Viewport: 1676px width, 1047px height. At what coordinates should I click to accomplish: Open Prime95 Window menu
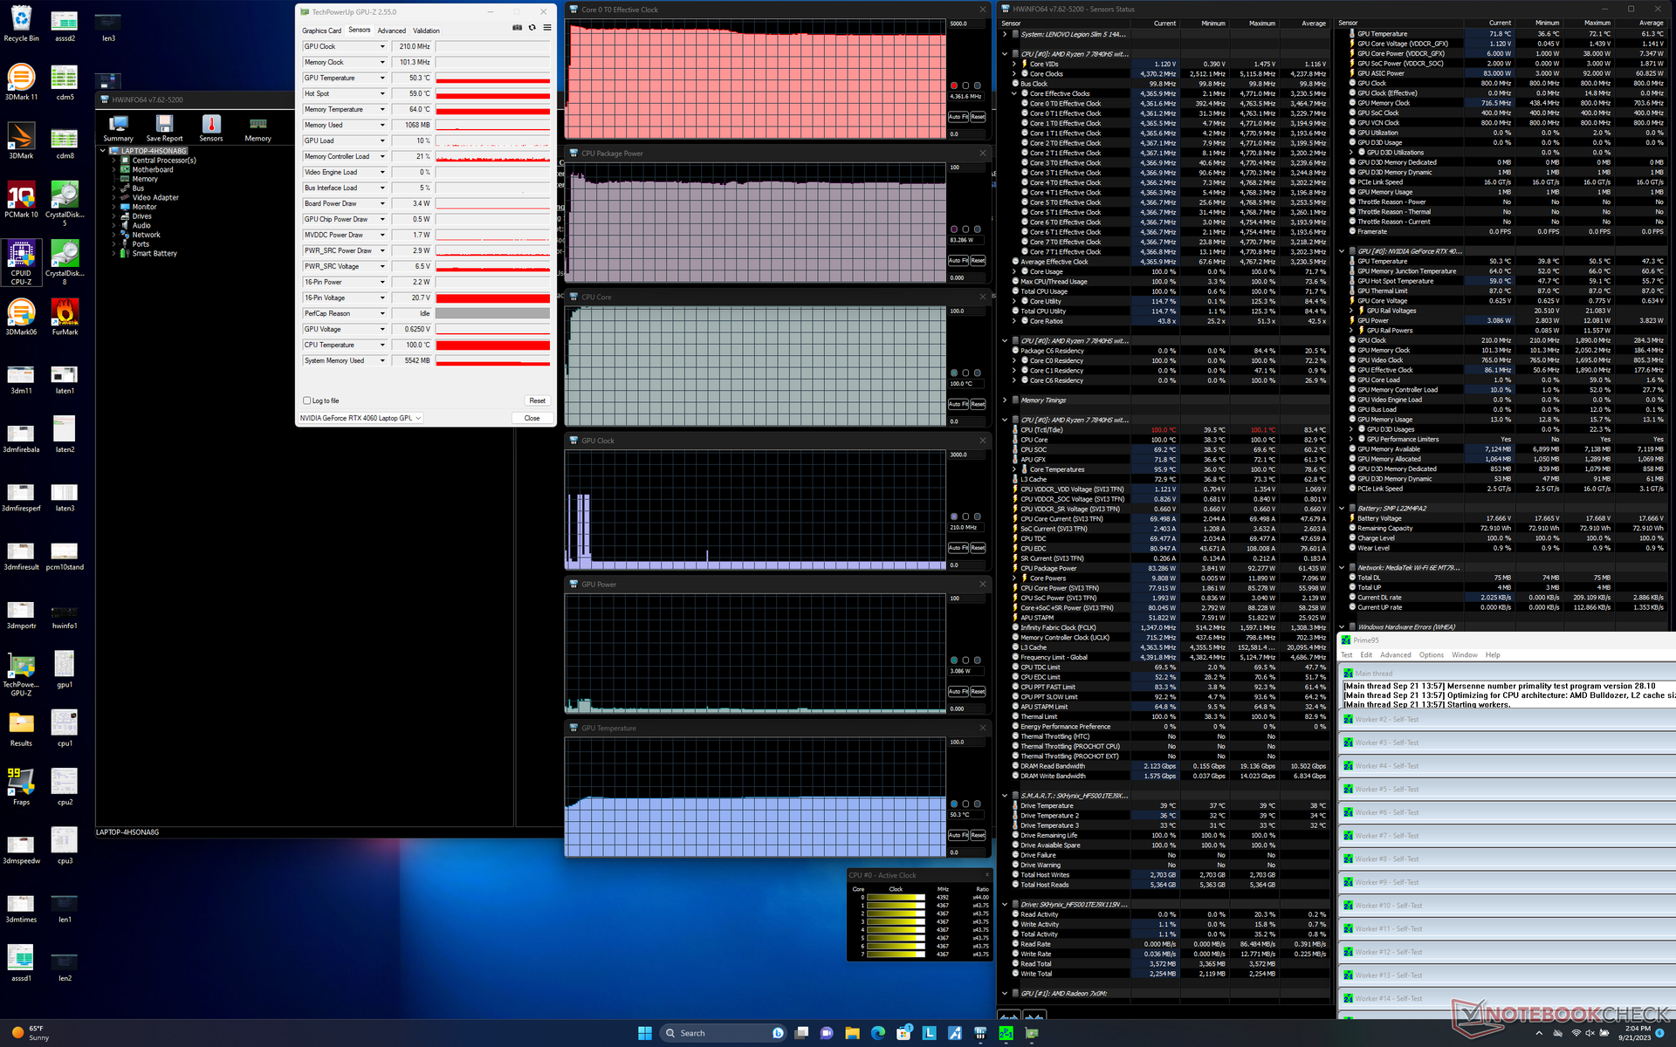coord(1464,654)
